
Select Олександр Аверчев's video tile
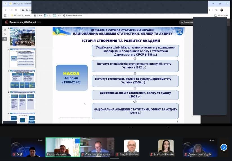[x=97, y=147]
